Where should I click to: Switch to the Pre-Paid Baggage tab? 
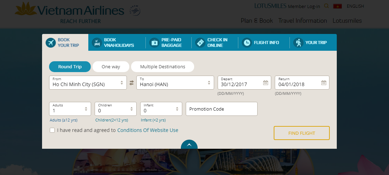[x=166, y=43]
